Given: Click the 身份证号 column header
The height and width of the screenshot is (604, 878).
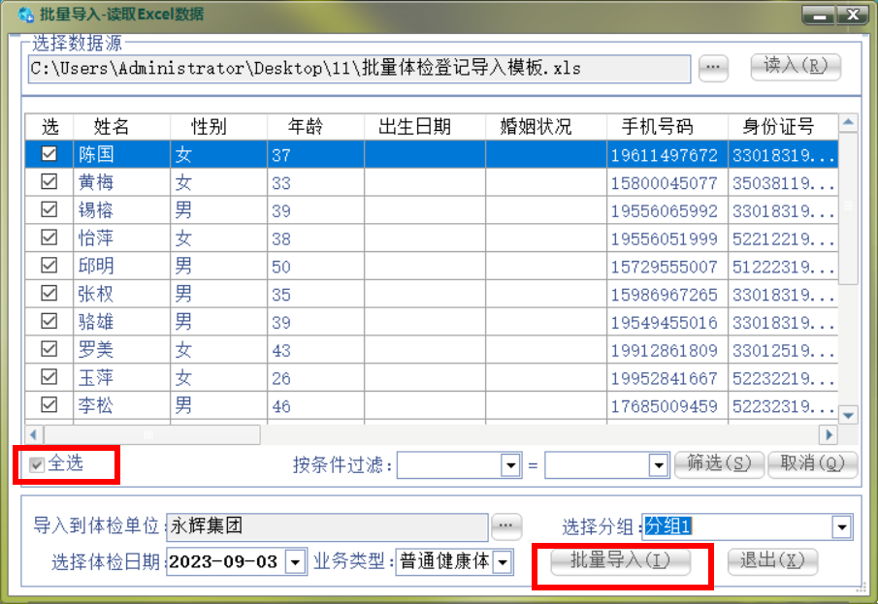Looking at the screenshot, I should (783, 126).
